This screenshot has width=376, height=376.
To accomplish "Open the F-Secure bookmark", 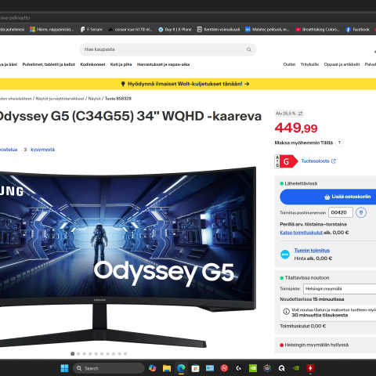I will (92, 30).
